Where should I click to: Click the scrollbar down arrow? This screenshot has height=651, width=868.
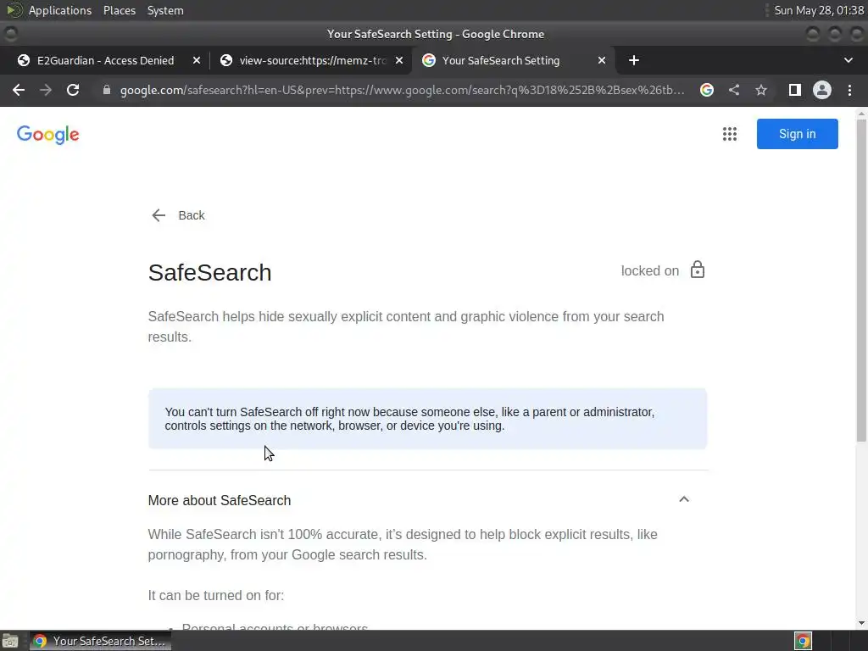click(861, 623)
